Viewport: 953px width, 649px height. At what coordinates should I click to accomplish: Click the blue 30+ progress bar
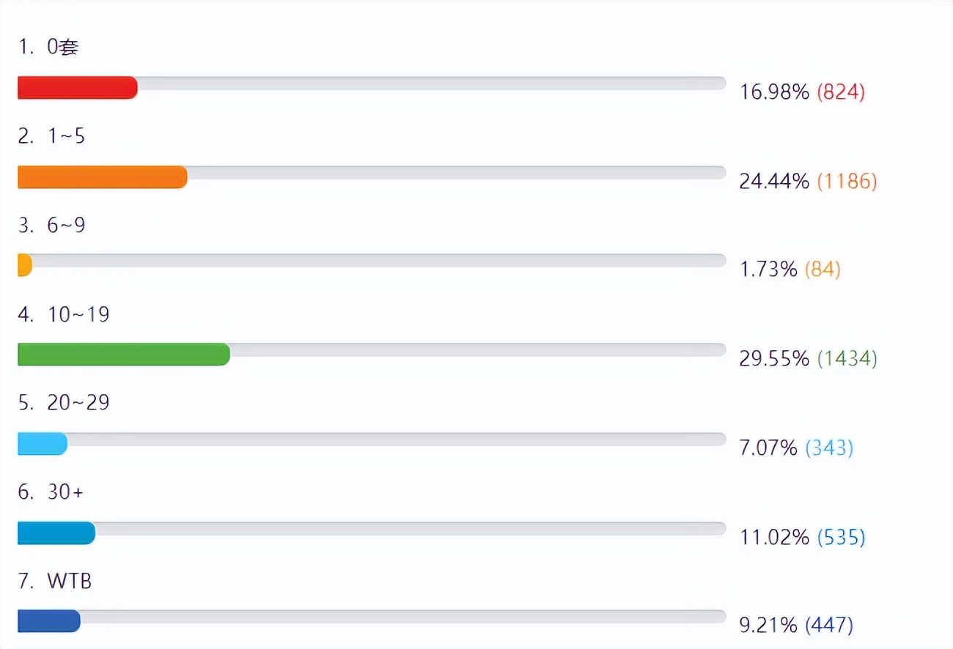[56, 533]
